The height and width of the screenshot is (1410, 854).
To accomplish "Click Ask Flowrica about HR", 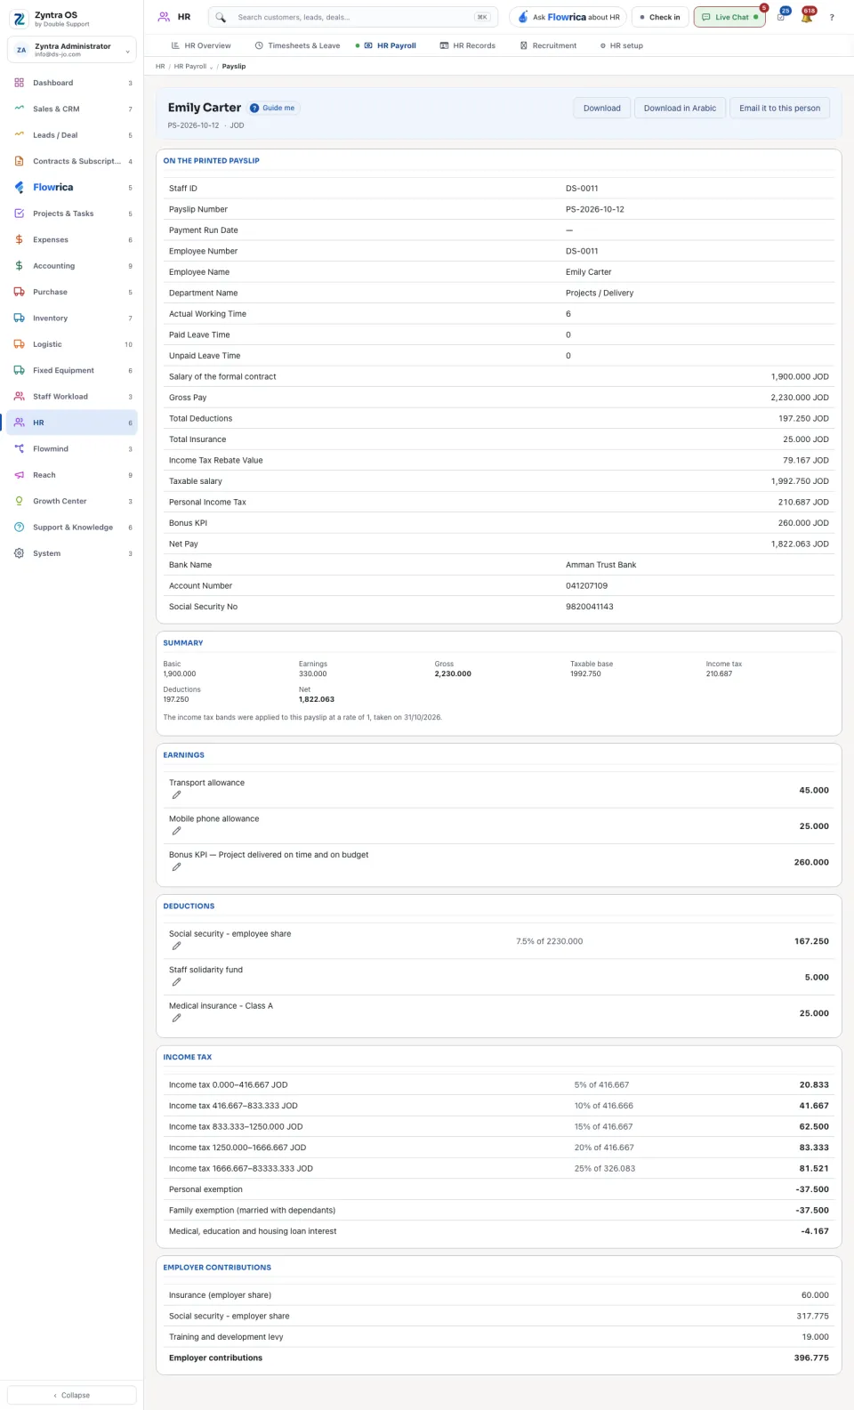I will (568, 17).
